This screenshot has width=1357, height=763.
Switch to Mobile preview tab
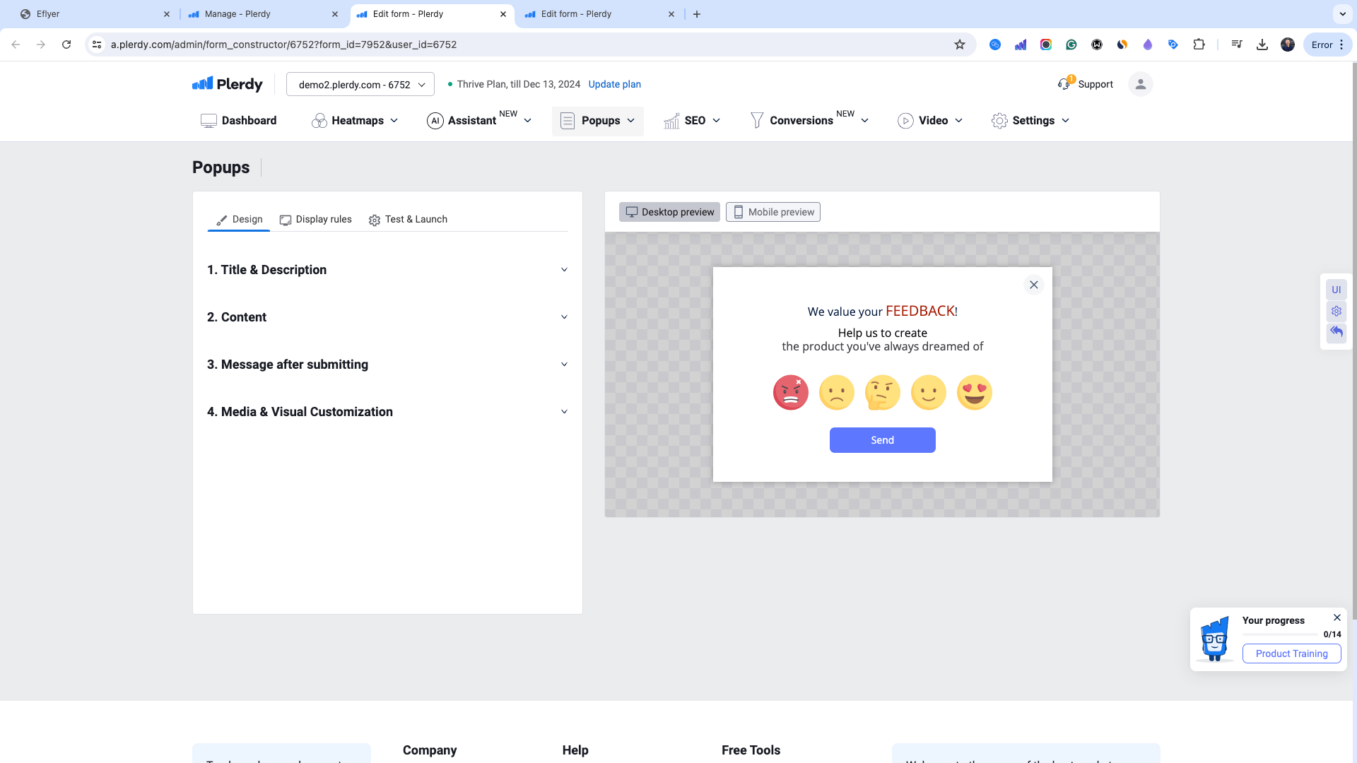[x=773, y=211]
